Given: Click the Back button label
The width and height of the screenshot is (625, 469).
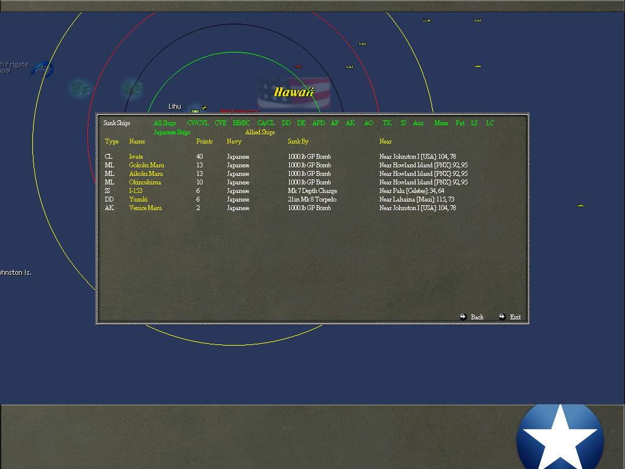Looking at the screenshot, I should 477,318.
